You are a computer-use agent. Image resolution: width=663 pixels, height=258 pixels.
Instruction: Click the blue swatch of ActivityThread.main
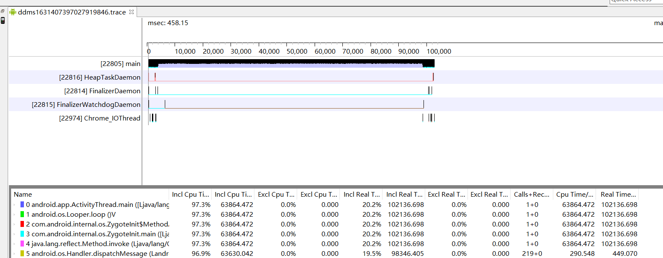22,205
